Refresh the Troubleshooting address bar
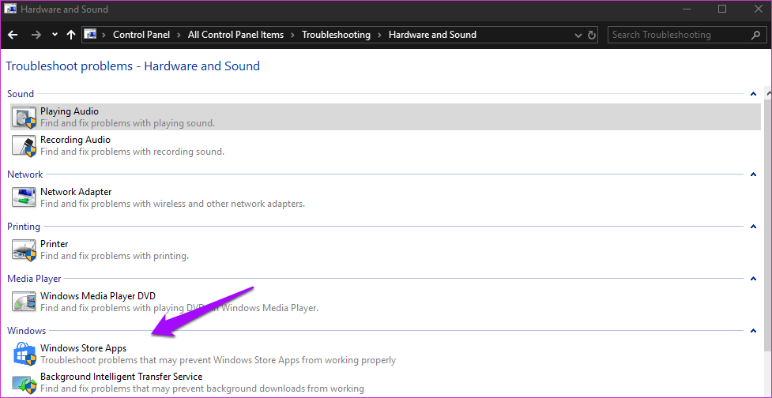The image size is (772, 398). pos(593,35)
